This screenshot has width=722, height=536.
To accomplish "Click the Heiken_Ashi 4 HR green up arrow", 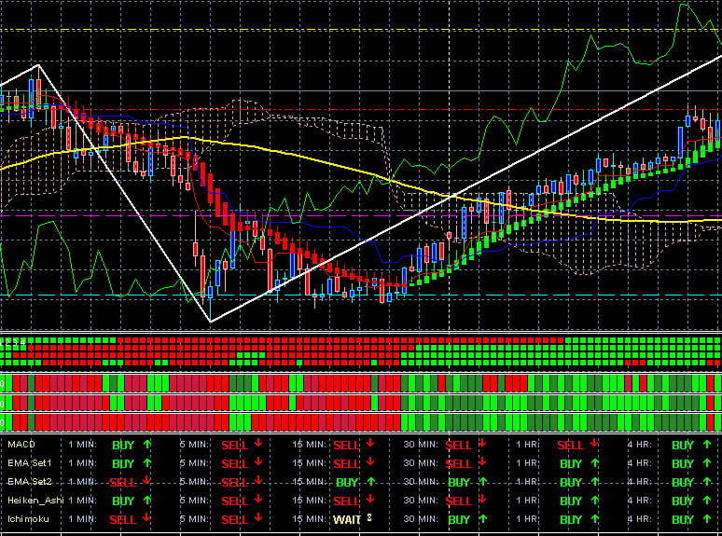I will coord(706,501).
